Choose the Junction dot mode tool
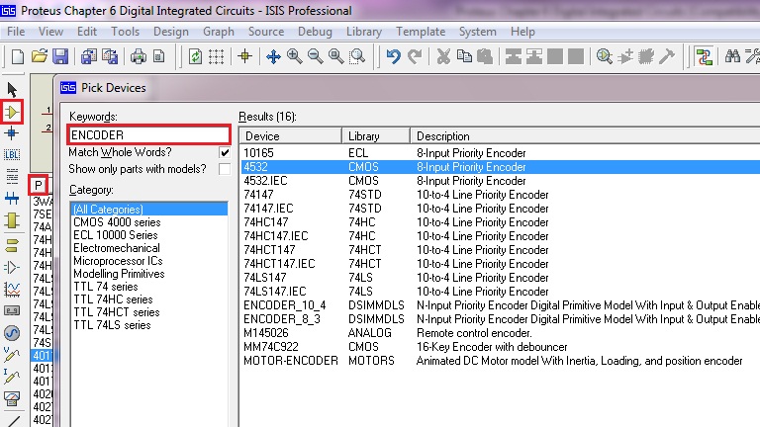 click(x=13, y=132)
